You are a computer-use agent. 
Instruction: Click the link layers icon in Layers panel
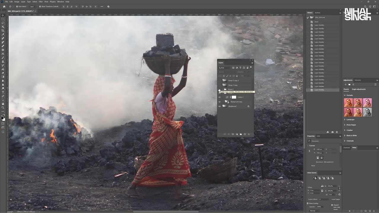(x=225, y=134)
